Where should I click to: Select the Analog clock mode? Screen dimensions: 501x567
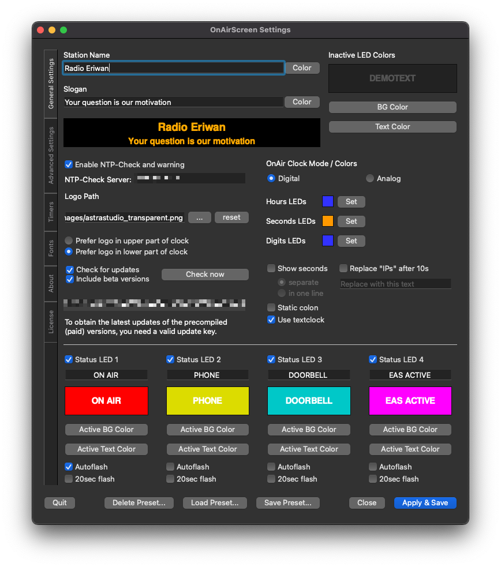point(370,179)
